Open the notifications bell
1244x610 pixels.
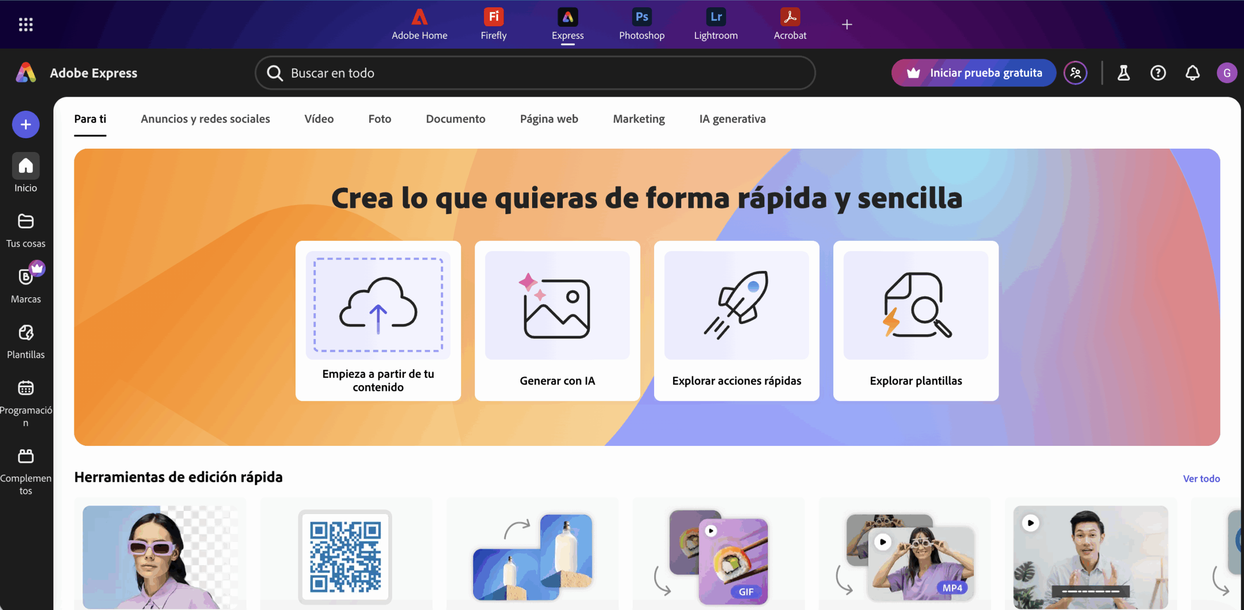tap(1192, 73)
